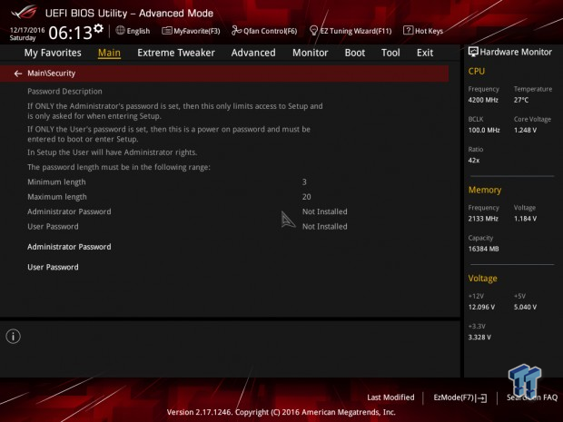
Task: Click Administrator Password Not Installed status
Action: [x=324, y=211]
